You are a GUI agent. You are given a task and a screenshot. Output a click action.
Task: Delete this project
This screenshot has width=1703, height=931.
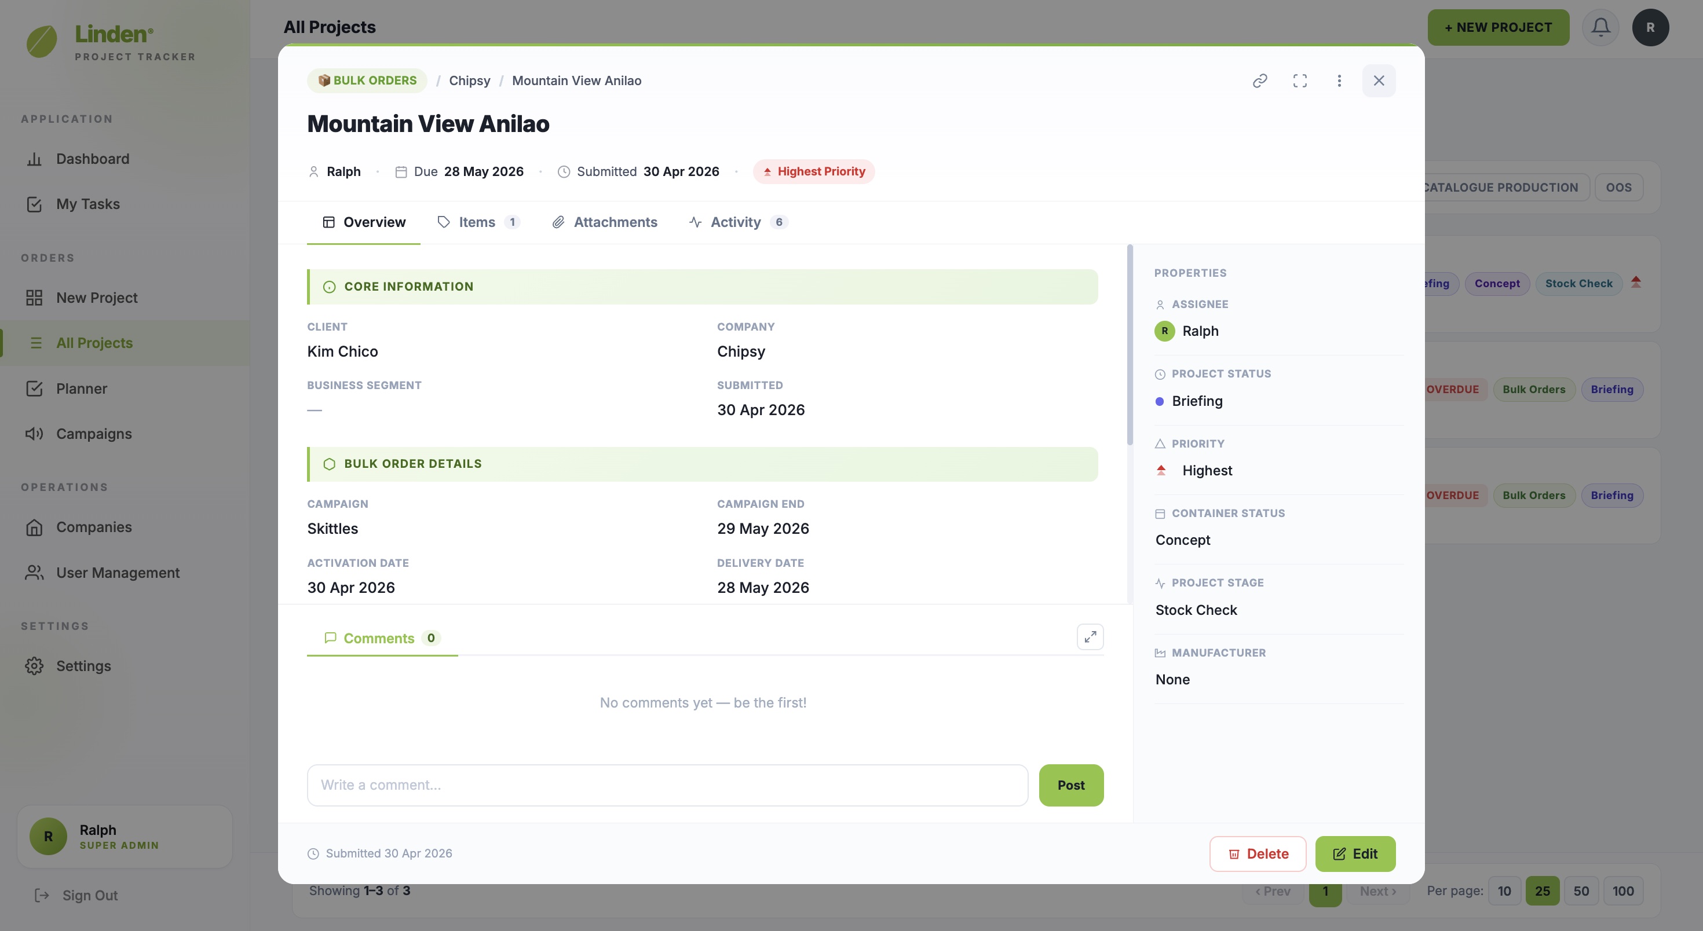coord(1258,853)
